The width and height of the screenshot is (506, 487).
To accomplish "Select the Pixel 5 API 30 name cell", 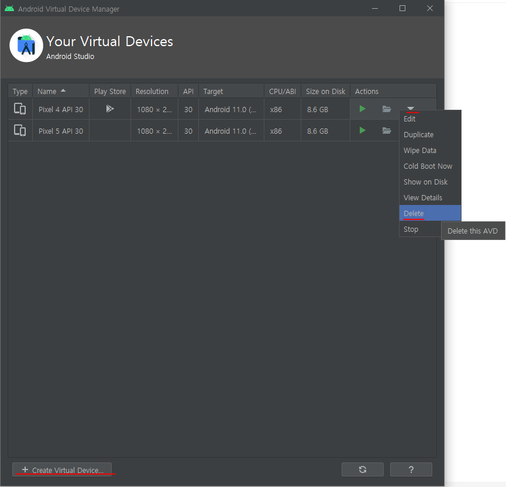I will 61,131.
